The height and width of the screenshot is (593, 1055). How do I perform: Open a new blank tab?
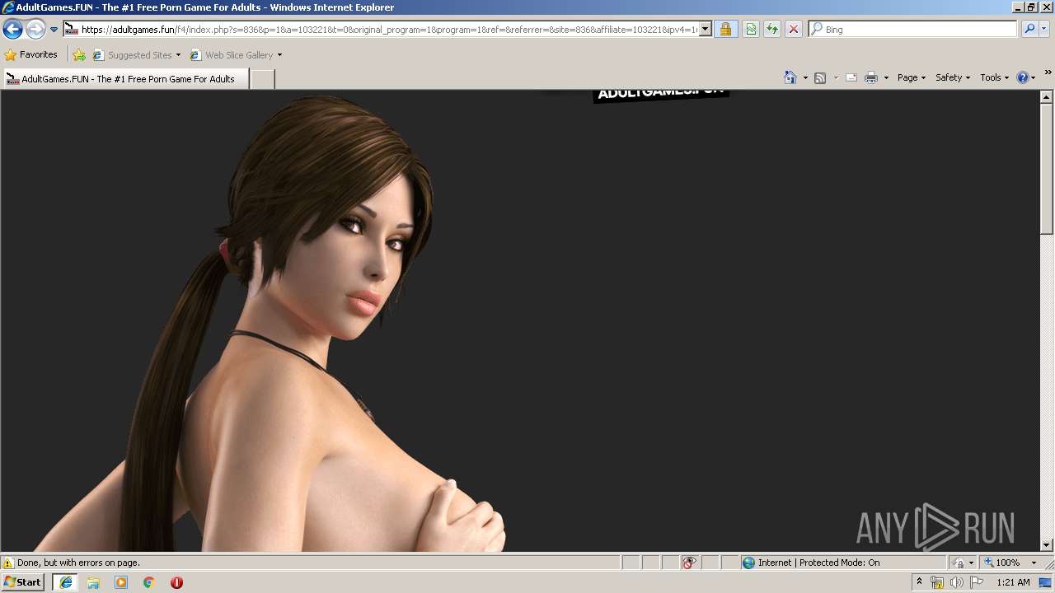[x=262, y=79]
